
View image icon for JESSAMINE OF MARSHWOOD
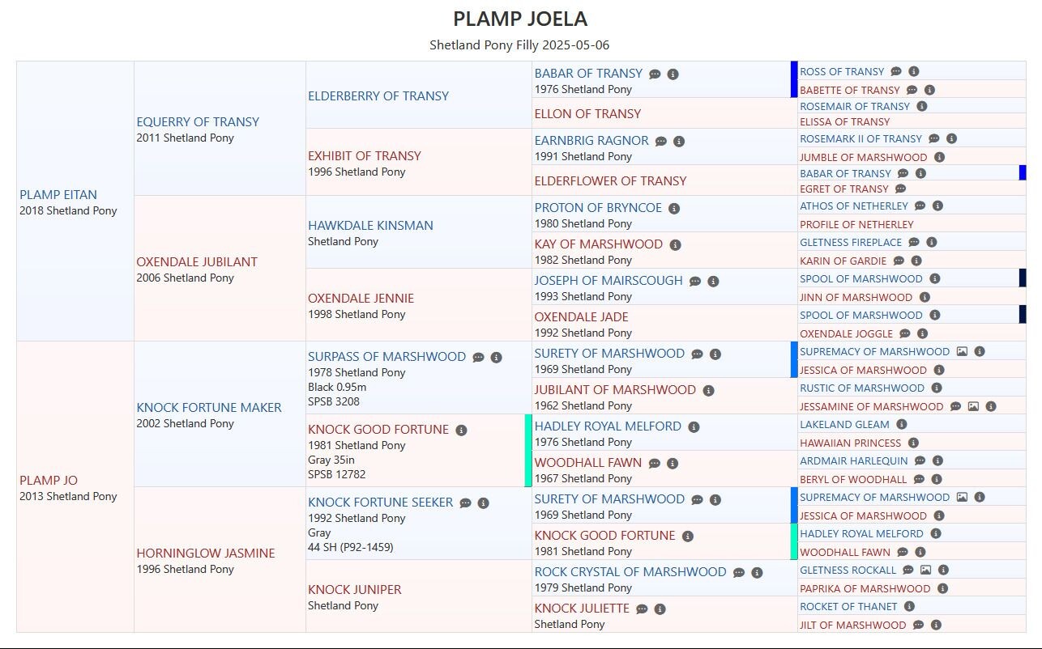pos(973,406)
